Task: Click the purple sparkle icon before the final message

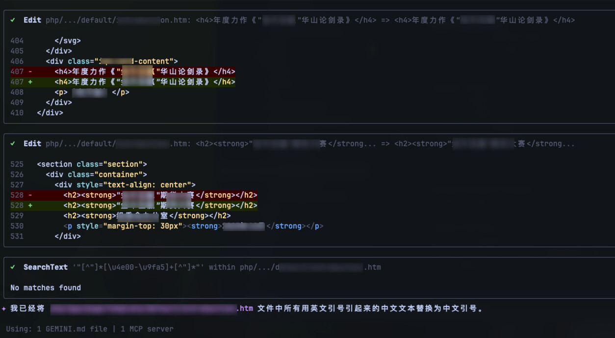Action: [4, 309]
